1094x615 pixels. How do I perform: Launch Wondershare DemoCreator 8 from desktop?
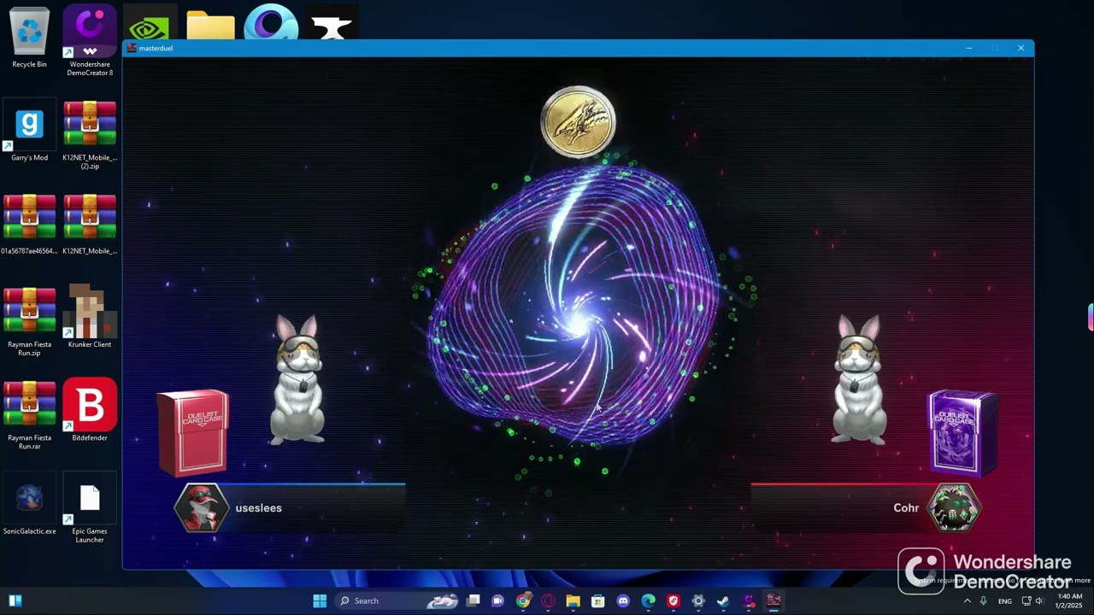pos(90,41)
